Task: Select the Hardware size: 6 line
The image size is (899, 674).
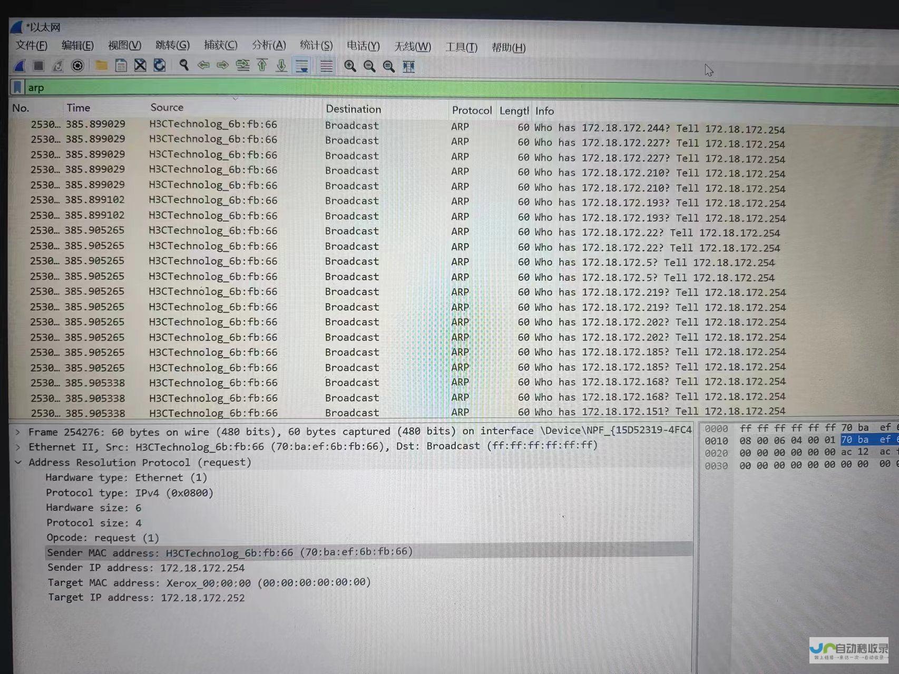Action: click(94, 508)
